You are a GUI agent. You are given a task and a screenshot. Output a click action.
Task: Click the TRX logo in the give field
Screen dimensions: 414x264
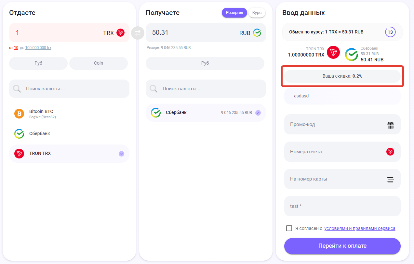121,33
